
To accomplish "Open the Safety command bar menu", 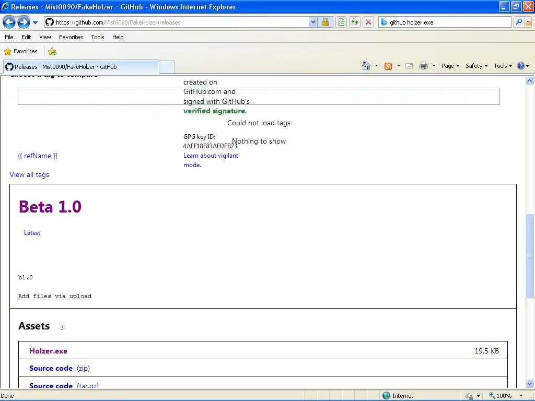I will click(x=476, y=66).
